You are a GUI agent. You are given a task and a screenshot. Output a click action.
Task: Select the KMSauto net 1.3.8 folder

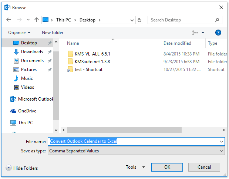click(92, 62)
